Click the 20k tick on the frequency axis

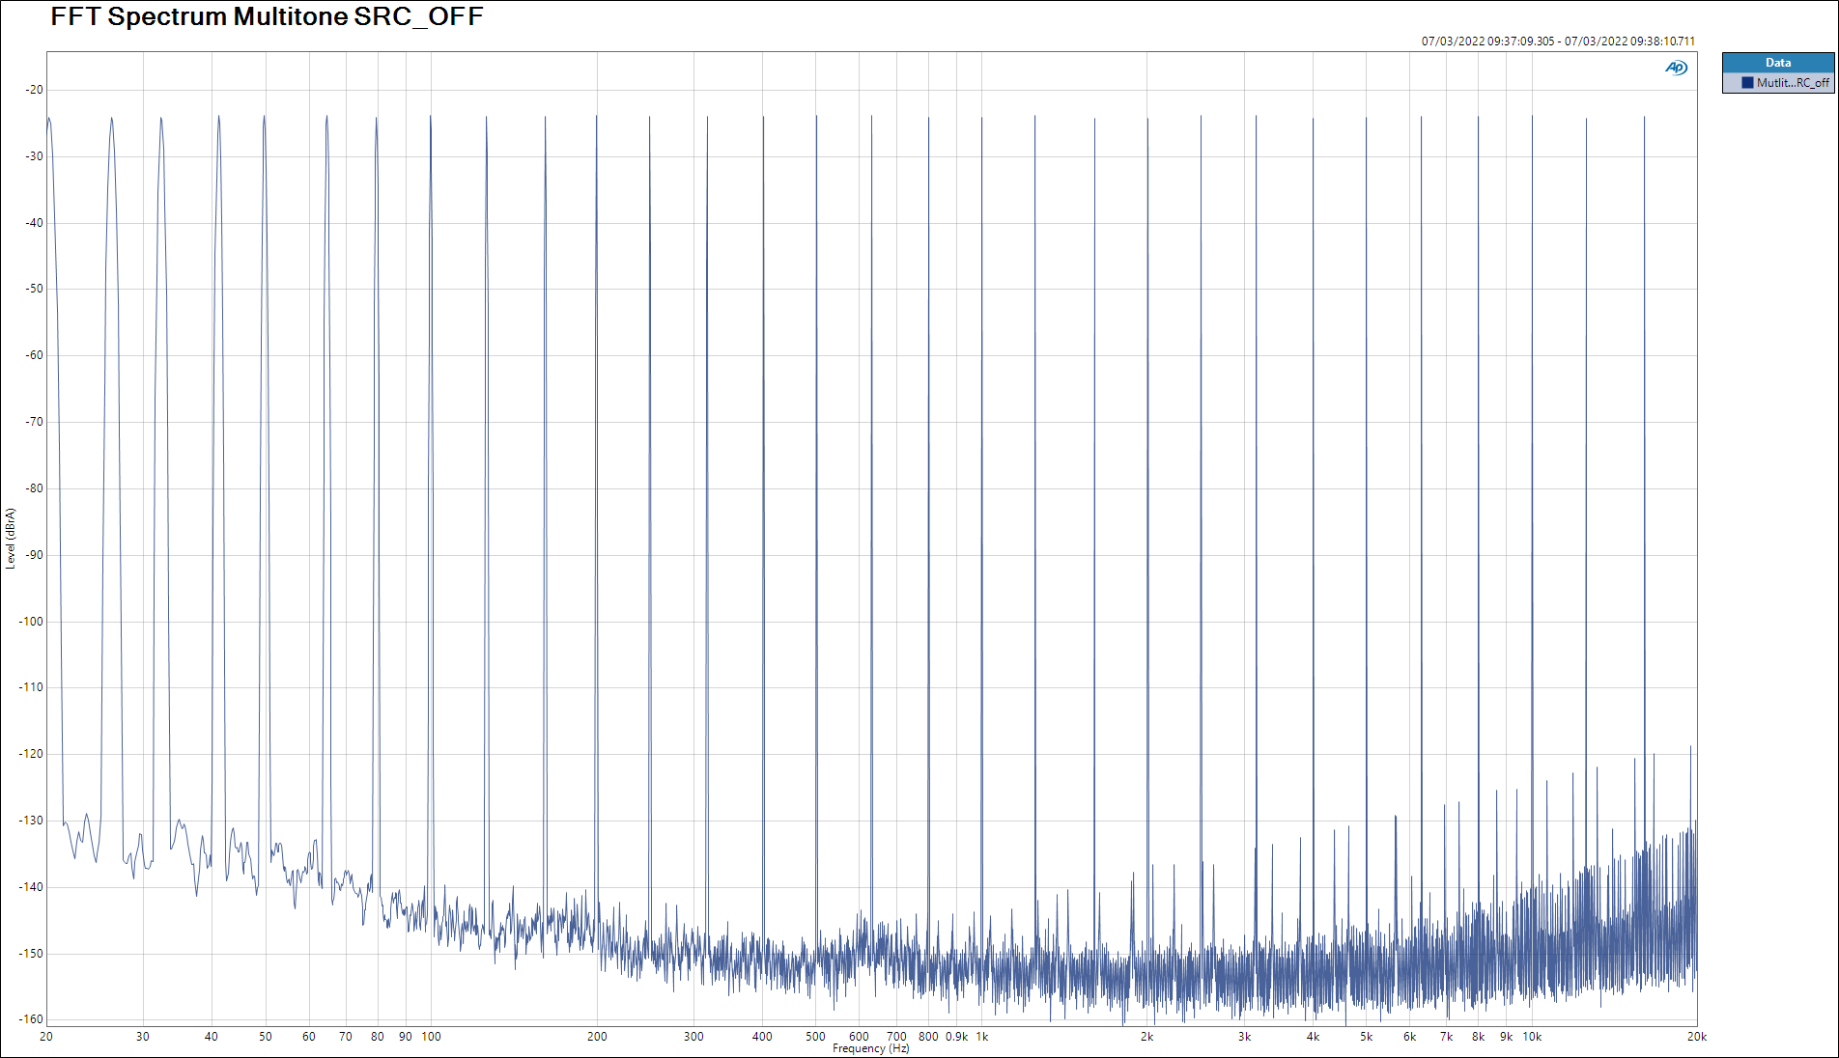tap(1696, 1037)
